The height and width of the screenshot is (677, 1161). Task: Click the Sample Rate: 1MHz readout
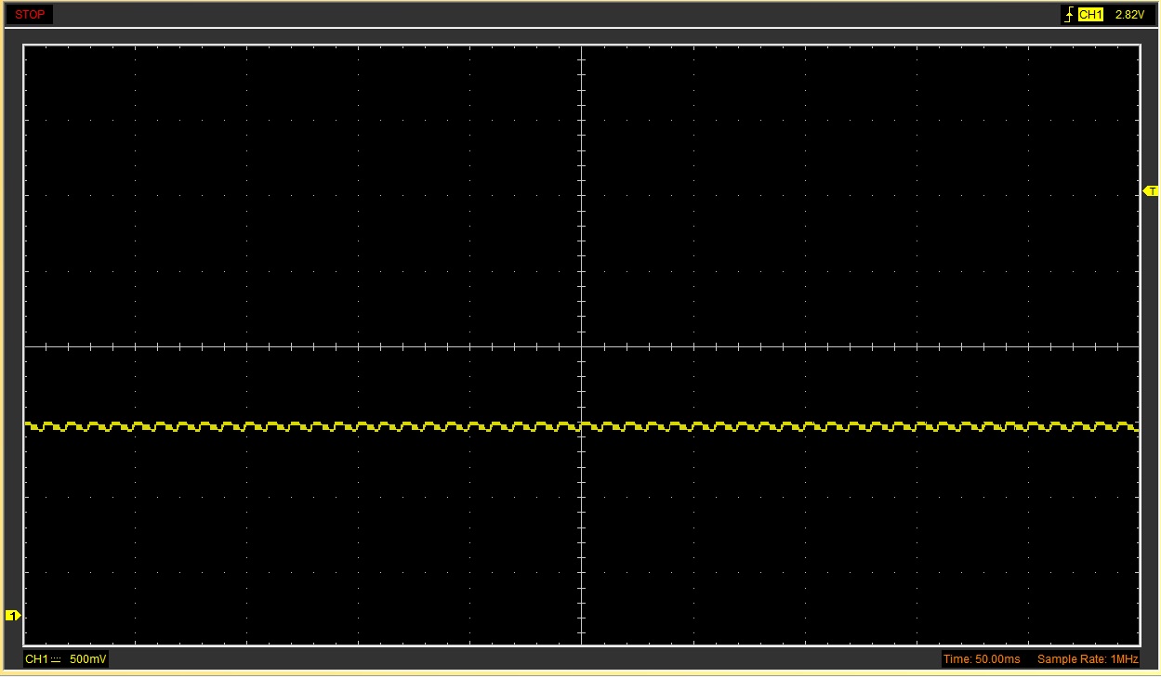pos(1088,659)
